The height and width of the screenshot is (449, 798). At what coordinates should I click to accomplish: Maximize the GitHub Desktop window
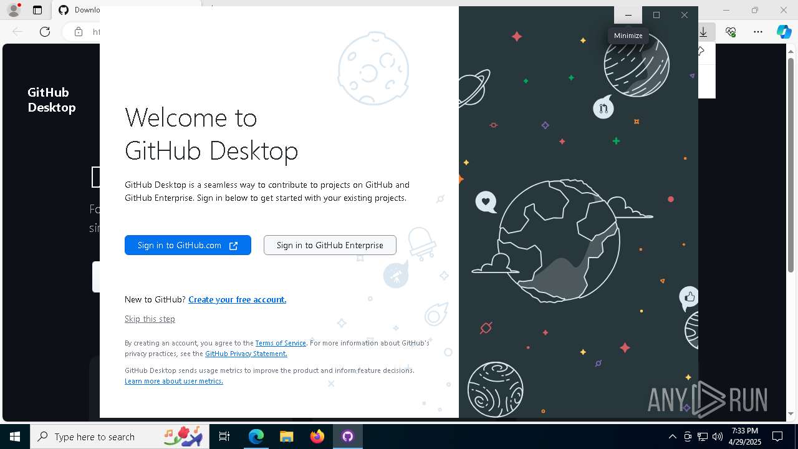click(656, 15)
